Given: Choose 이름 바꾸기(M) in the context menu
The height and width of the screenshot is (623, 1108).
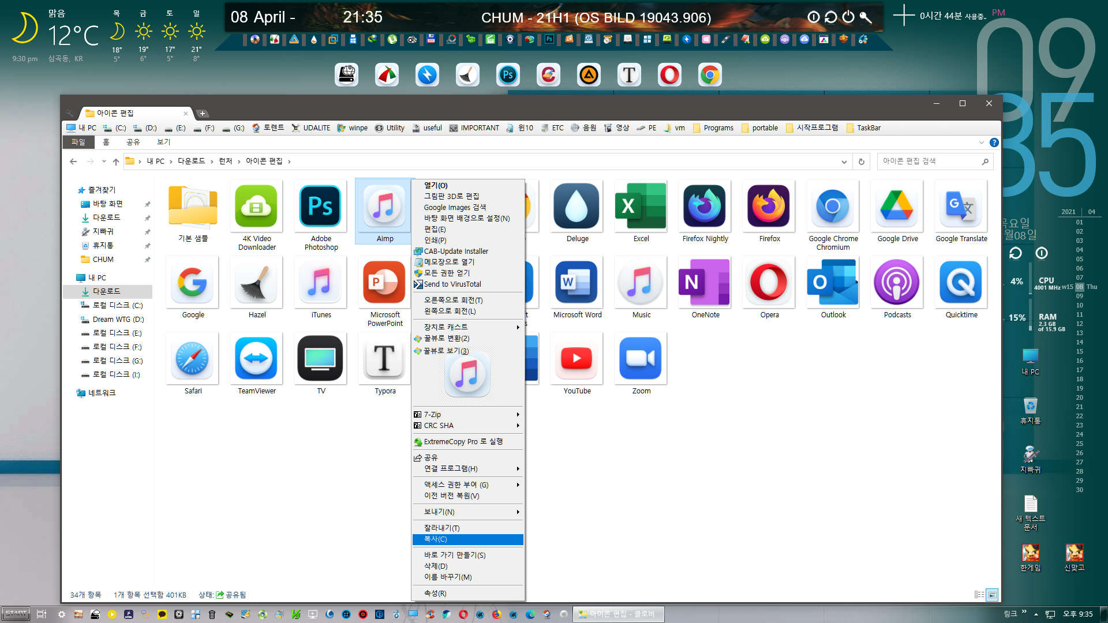Looking at the screenshot, I should (x=468, y=577).
